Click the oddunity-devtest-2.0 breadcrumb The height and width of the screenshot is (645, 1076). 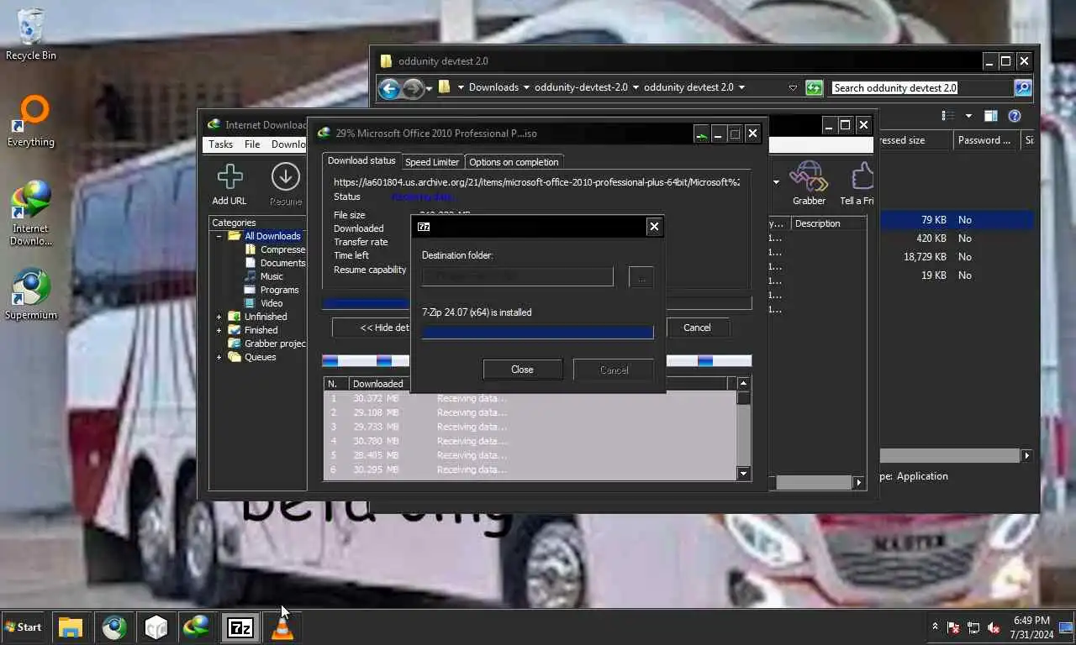click(x=581, y=87)
